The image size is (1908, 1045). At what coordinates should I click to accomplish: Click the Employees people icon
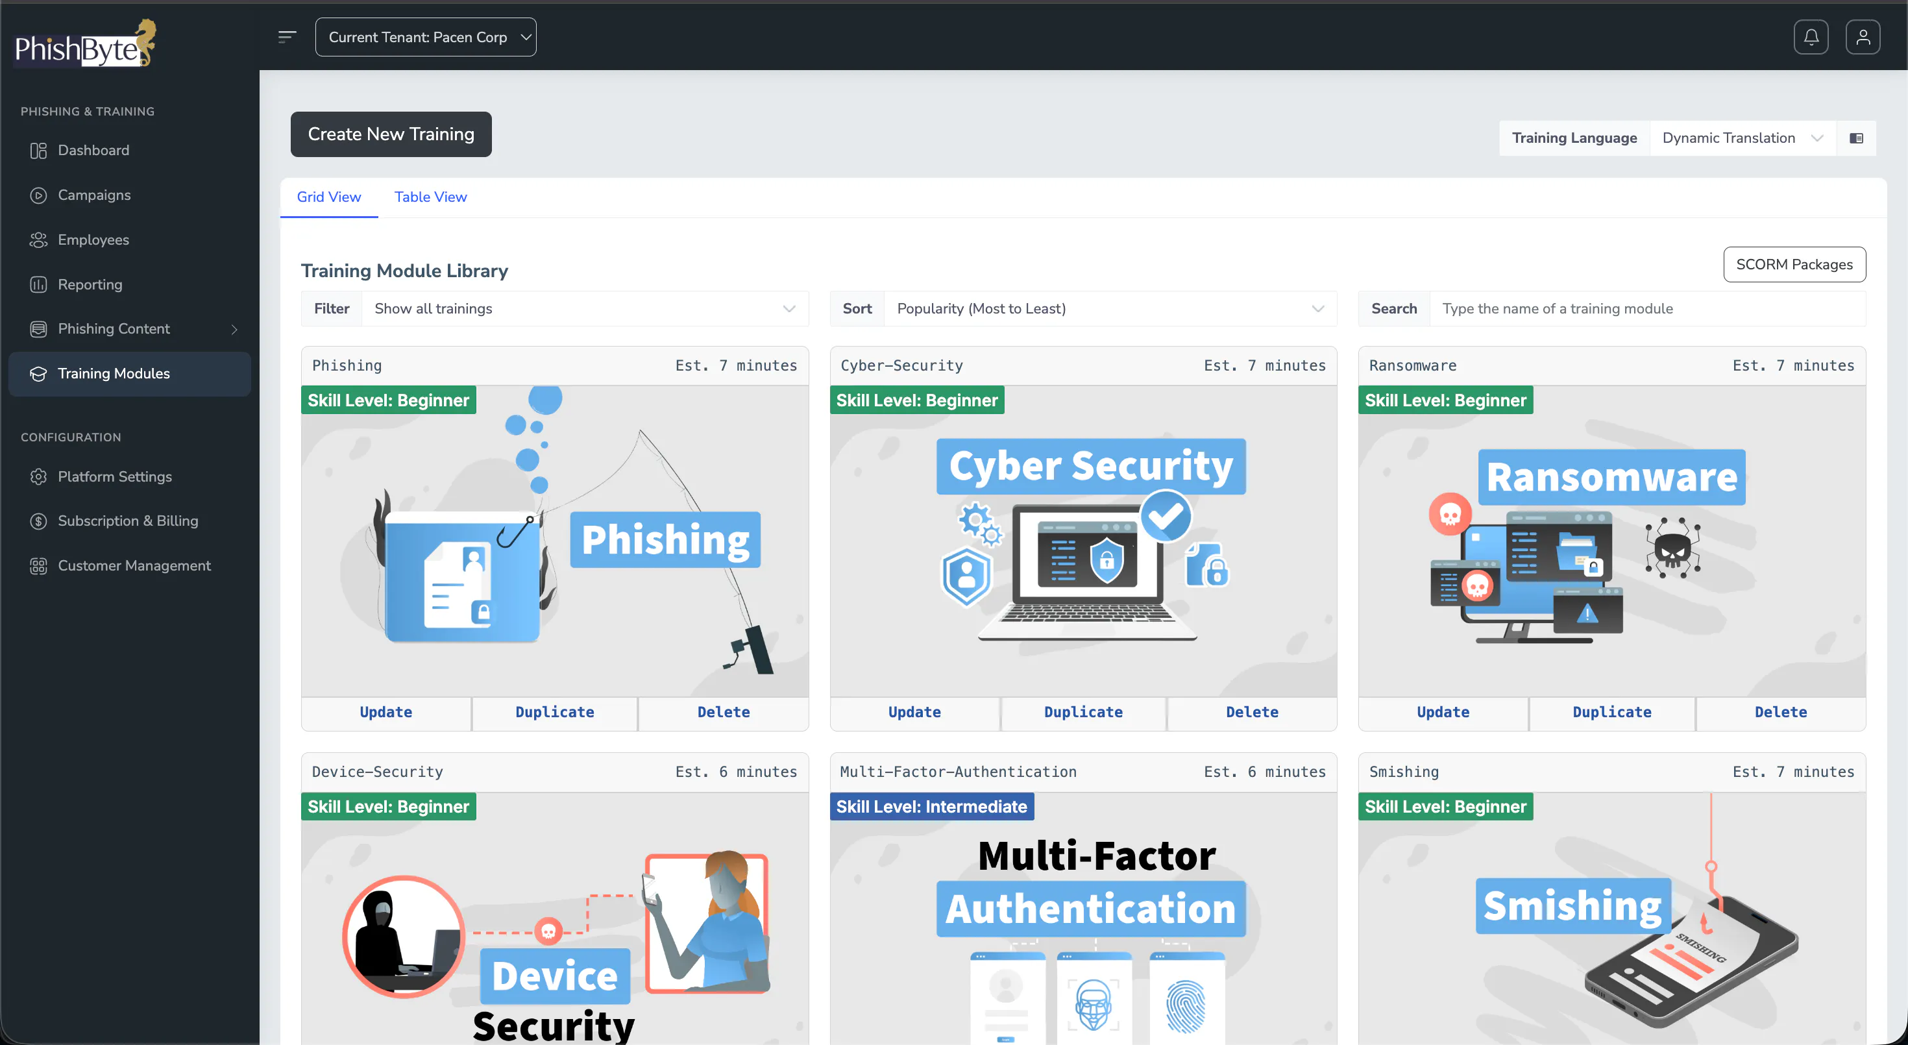click(38, 240)
